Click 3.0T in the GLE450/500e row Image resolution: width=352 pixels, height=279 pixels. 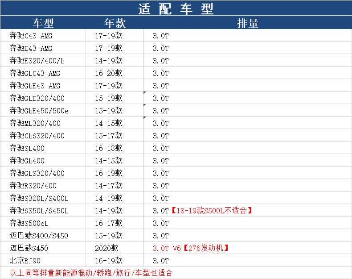160,111
